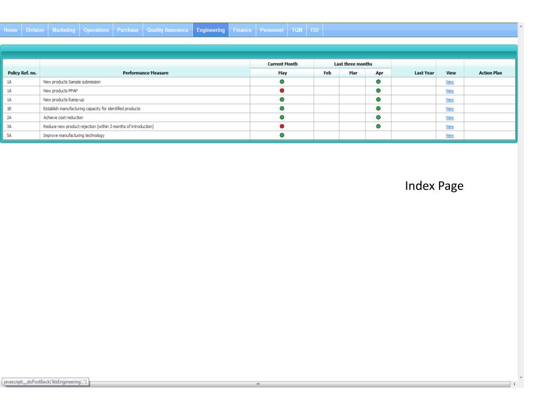Click green Apr dot for Establish manufacturing capacity
Screen dimensions: 537x403
(378, 109)
